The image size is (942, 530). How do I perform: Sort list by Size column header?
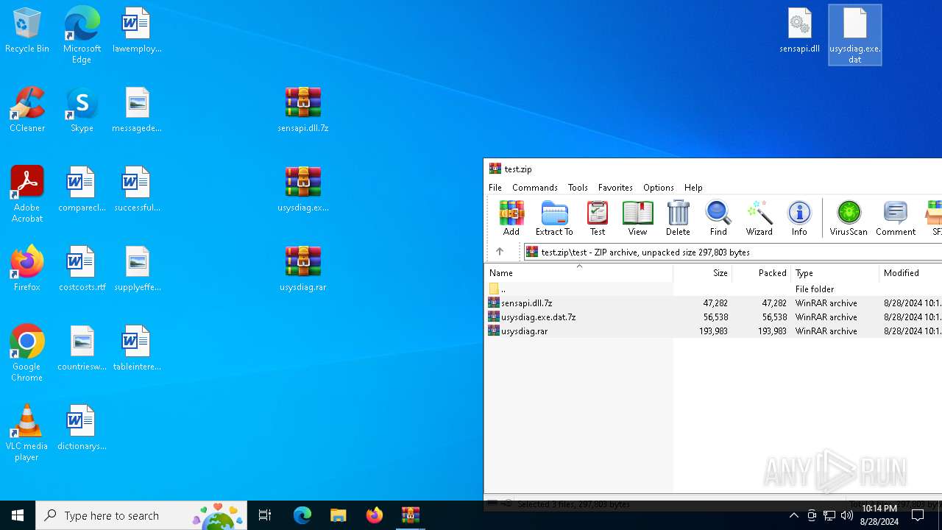click(x=703, y=272)
